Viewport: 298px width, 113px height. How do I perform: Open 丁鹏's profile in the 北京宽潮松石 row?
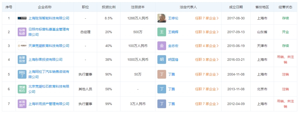(172, 89)
